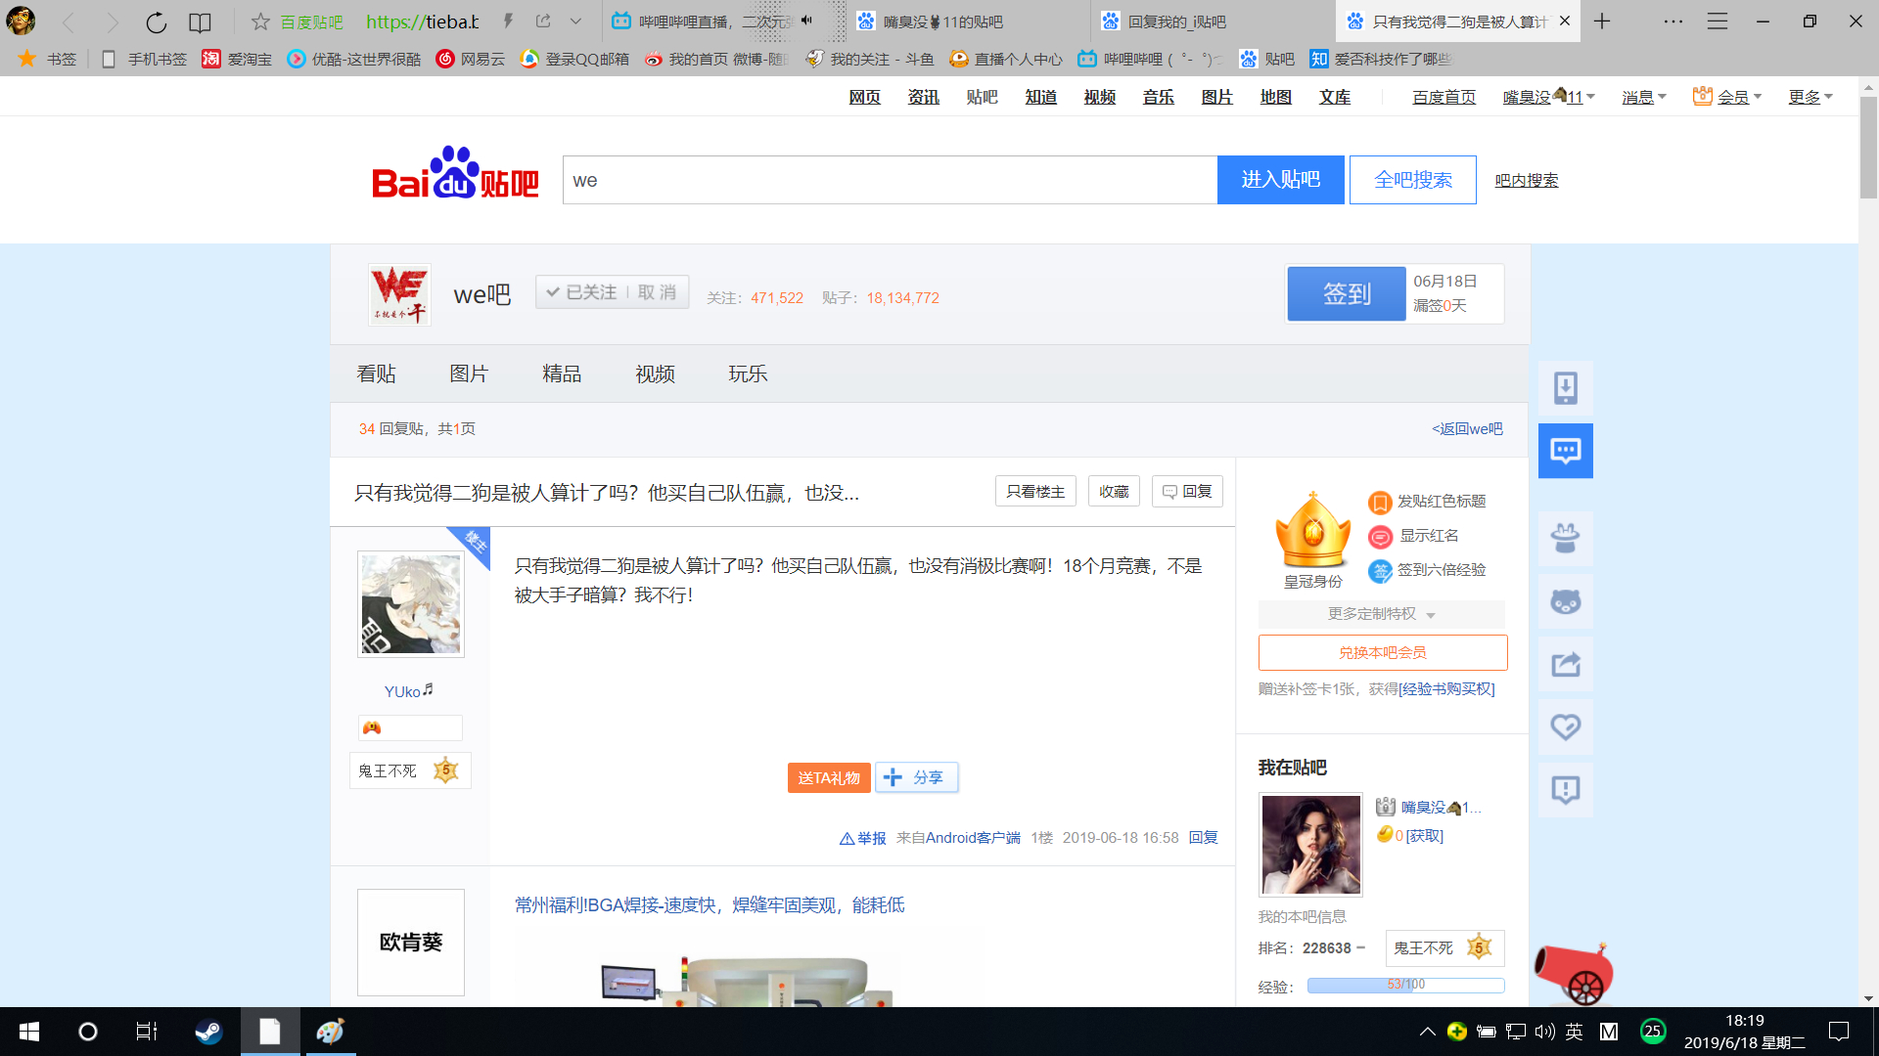The image size is (1879, 1056).
Task: Open the 看贴 tab
Action: (377, 374)
